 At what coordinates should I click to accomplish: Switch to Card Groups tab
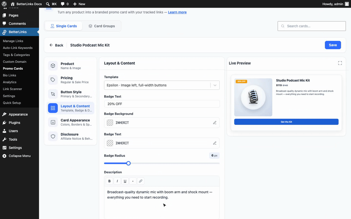pyautogui.click(x=102, y=26)
